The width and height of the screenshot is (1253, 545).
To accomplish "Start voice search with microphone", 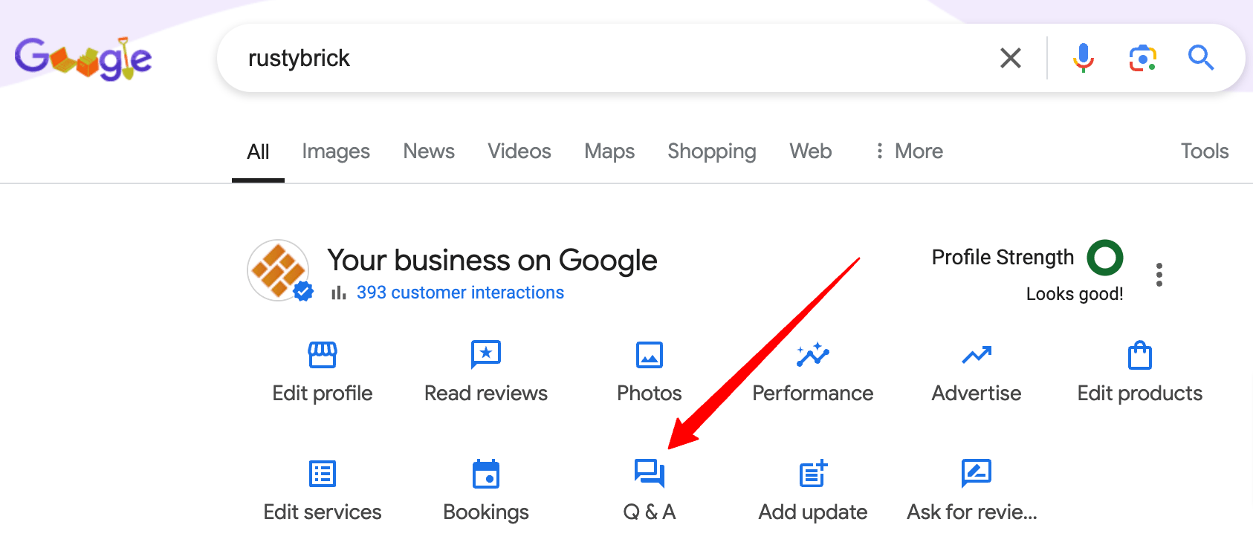I will pos(1084,58).
